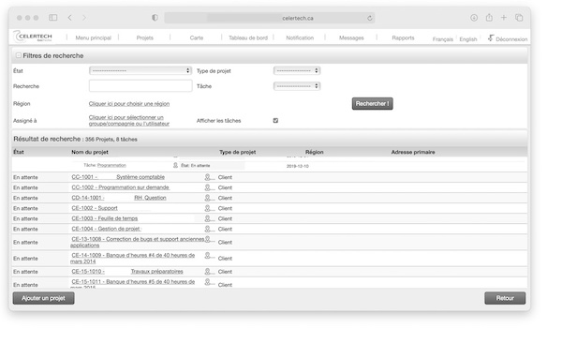Click the Nom du projet column header
The height and width of the screenshot is (358, 562).
pyautogui.click(x=90, y=152)
